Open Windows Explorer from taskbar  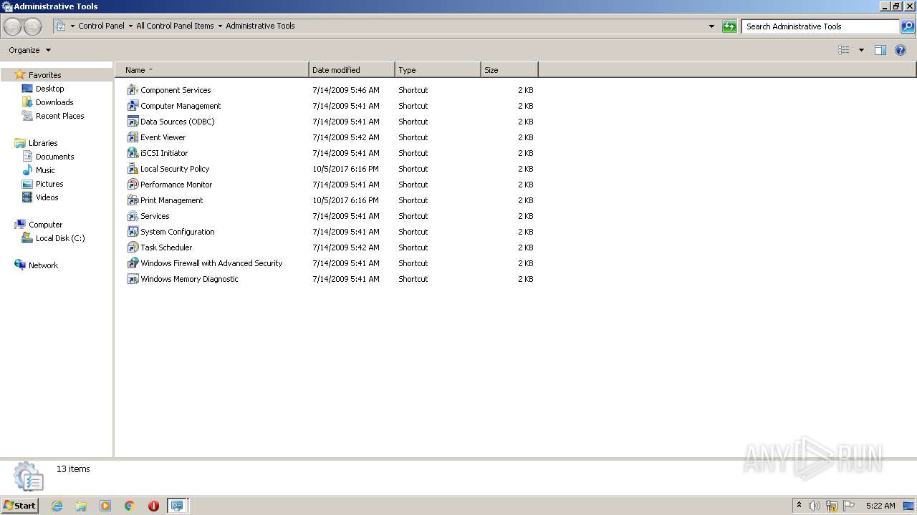(x=81, y=506)
